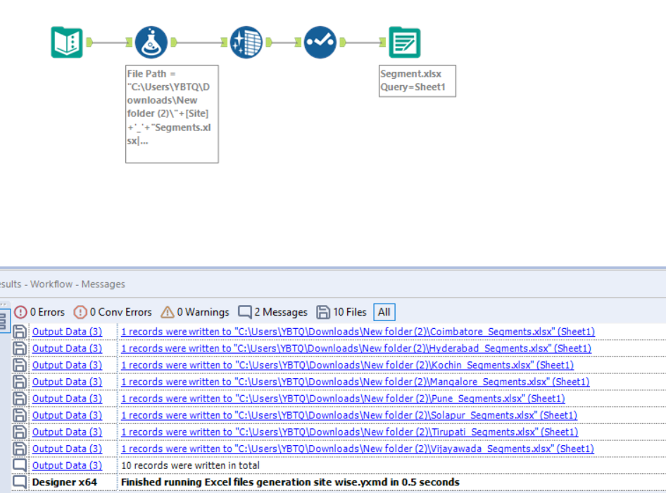666x493 pixels.
Task: Select '10 records were written in total' message
Action: coord(190,466)
